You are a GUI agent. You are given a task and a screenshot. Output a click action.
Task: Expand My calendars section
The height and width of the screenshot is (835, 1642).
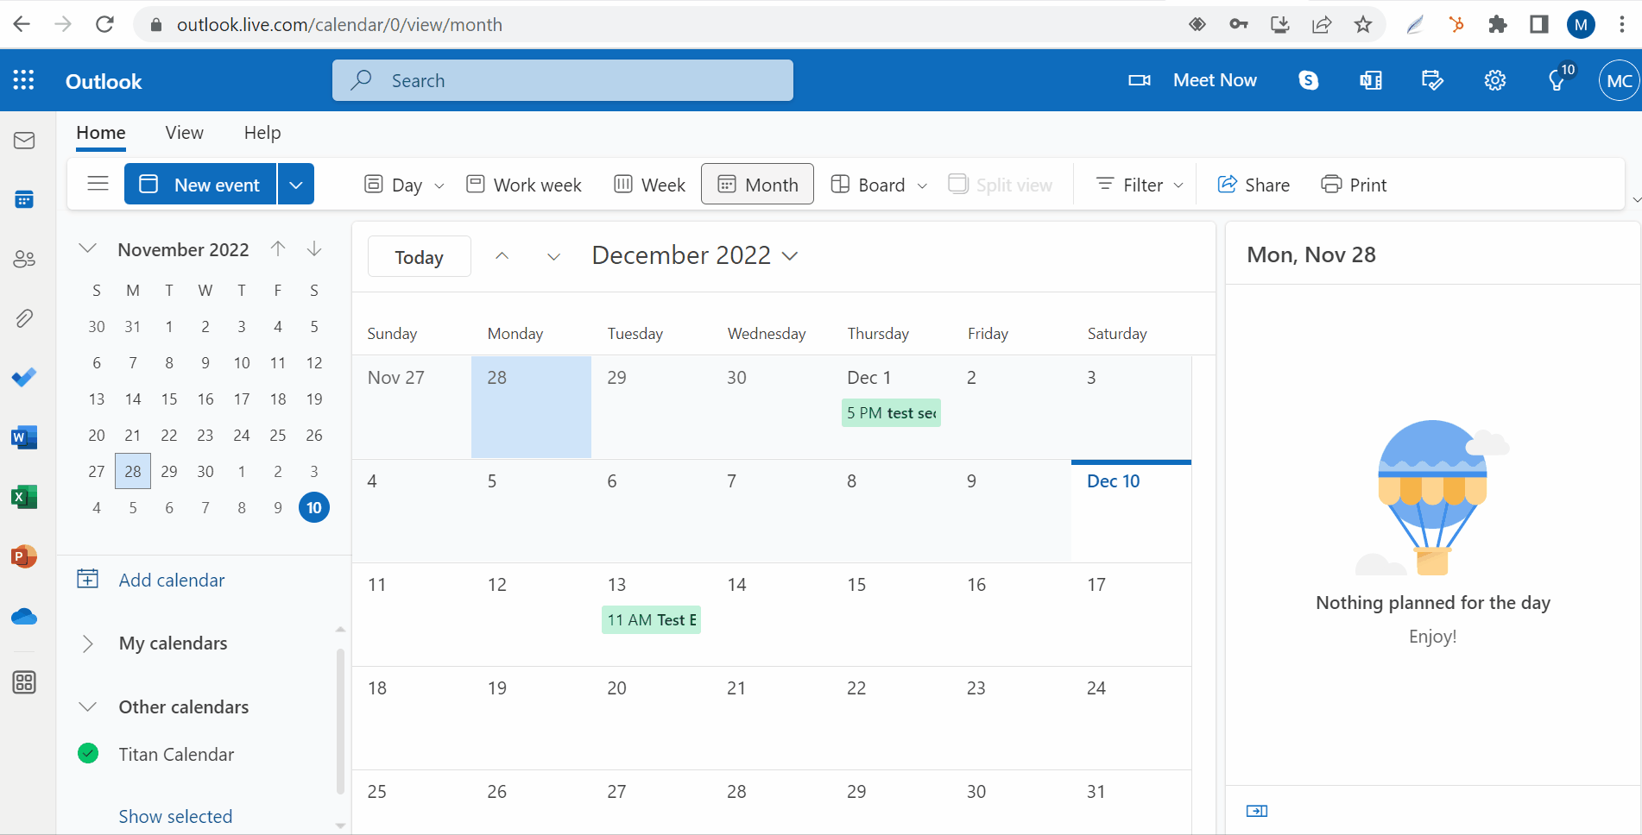pos(87,644)
